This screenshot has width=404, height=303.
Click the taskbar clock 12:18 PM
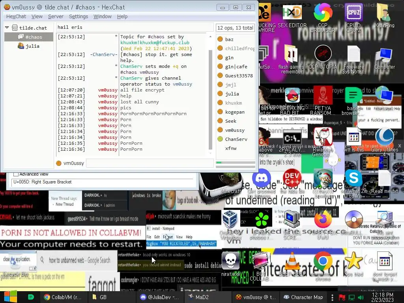pyautogui.click(x=383, y=297)
